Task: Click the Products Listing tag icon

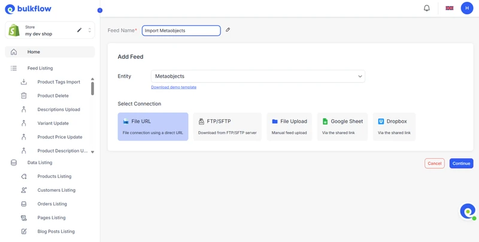Action: coord(24,176)
